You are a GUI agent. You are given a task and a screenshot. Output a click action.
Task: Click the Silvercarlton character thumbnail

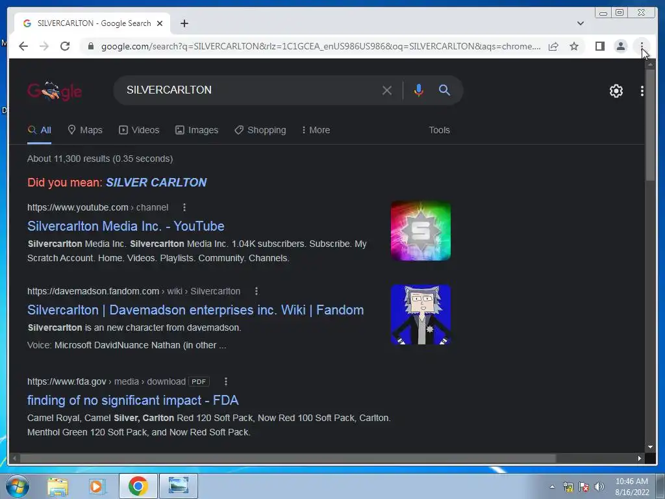421,315
